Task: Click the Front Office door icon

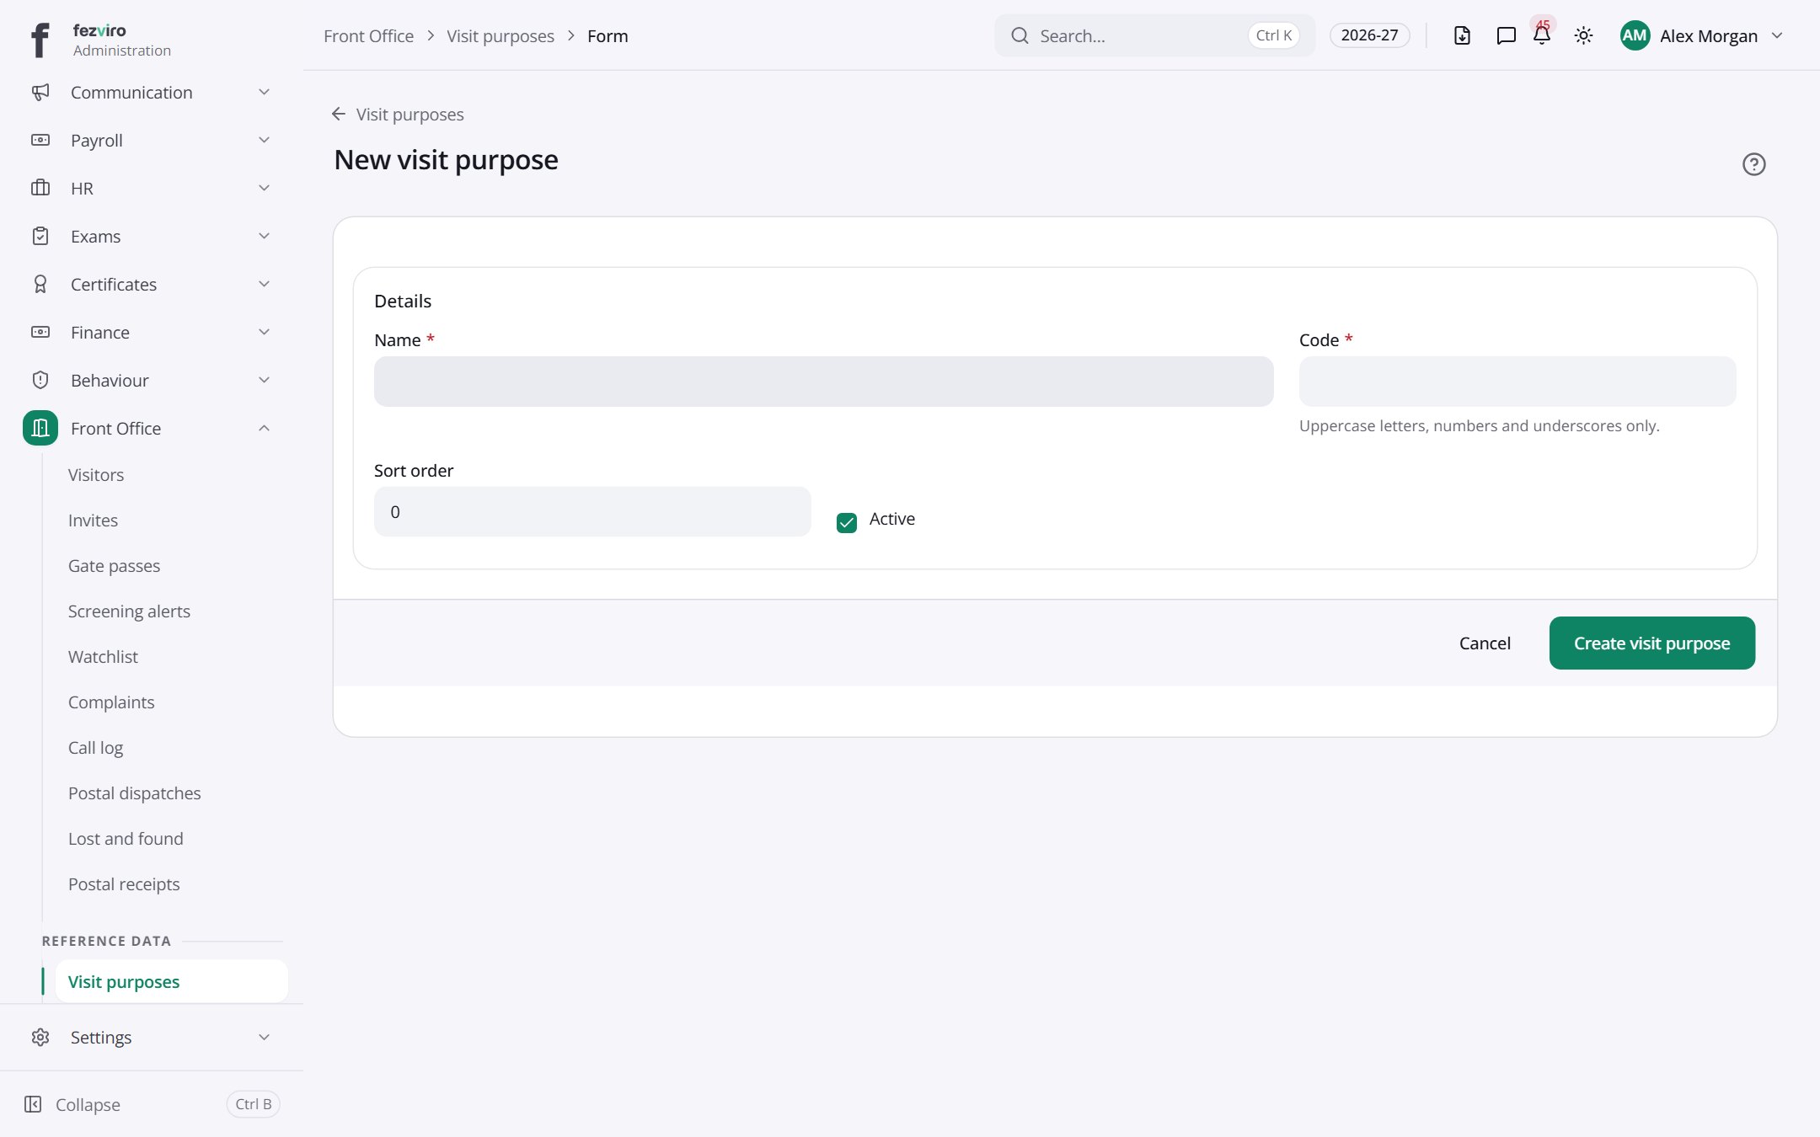Action: click(x=40, y=429)
